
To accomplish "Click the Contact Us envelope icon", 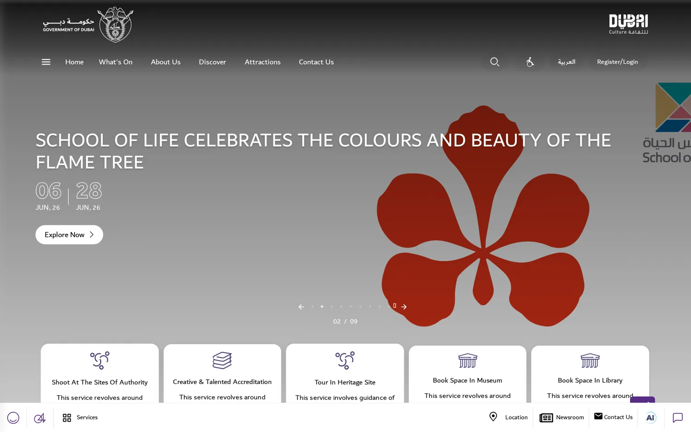I will tap(598, 416).
